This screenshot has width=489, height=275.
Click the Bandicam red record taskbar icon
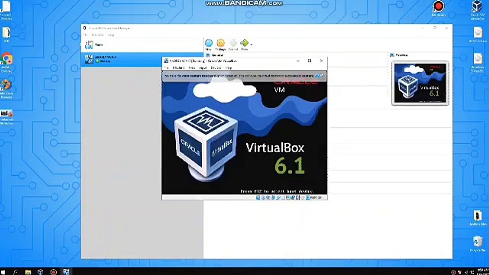click(53, 272)
